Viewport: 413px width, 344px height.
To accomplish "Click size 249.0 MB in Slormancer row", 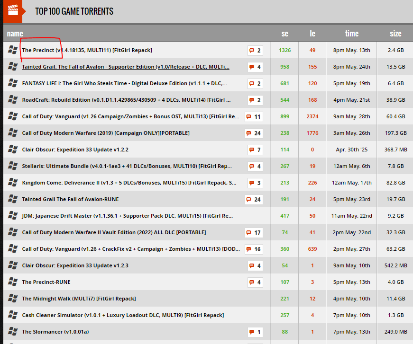I will point(395,332).
